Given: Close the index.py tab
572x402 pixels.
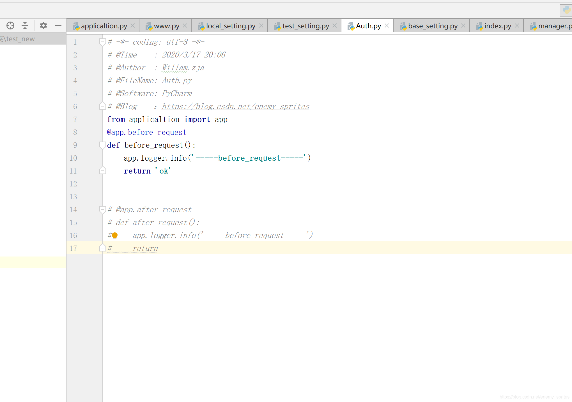Looking at the screenshot, I should pyautogui.click(x=517, y=26).
